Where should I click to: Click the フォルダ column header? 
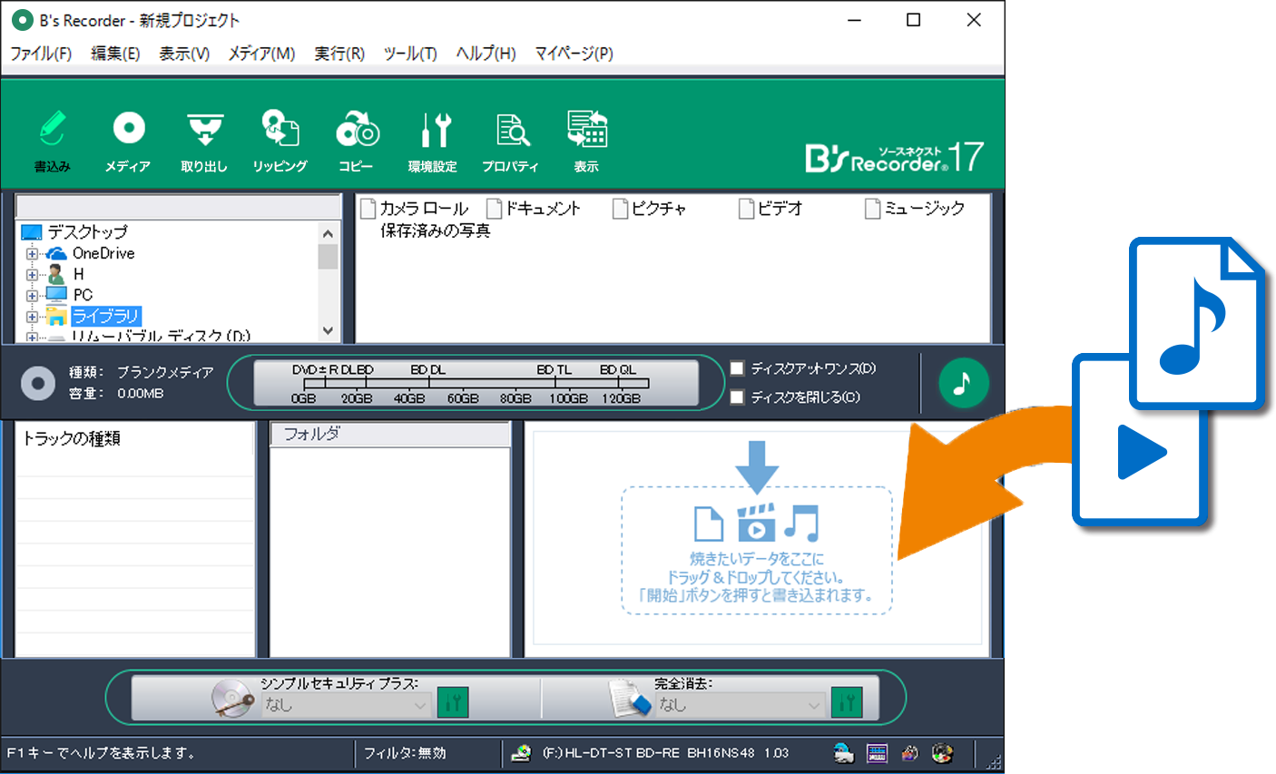(x=390, y=435)
